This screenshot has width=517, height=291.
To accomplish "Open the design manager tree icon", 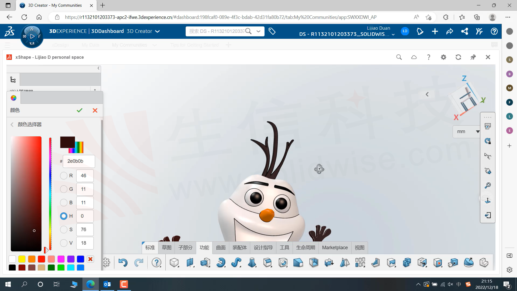I will tap(13, 79).
